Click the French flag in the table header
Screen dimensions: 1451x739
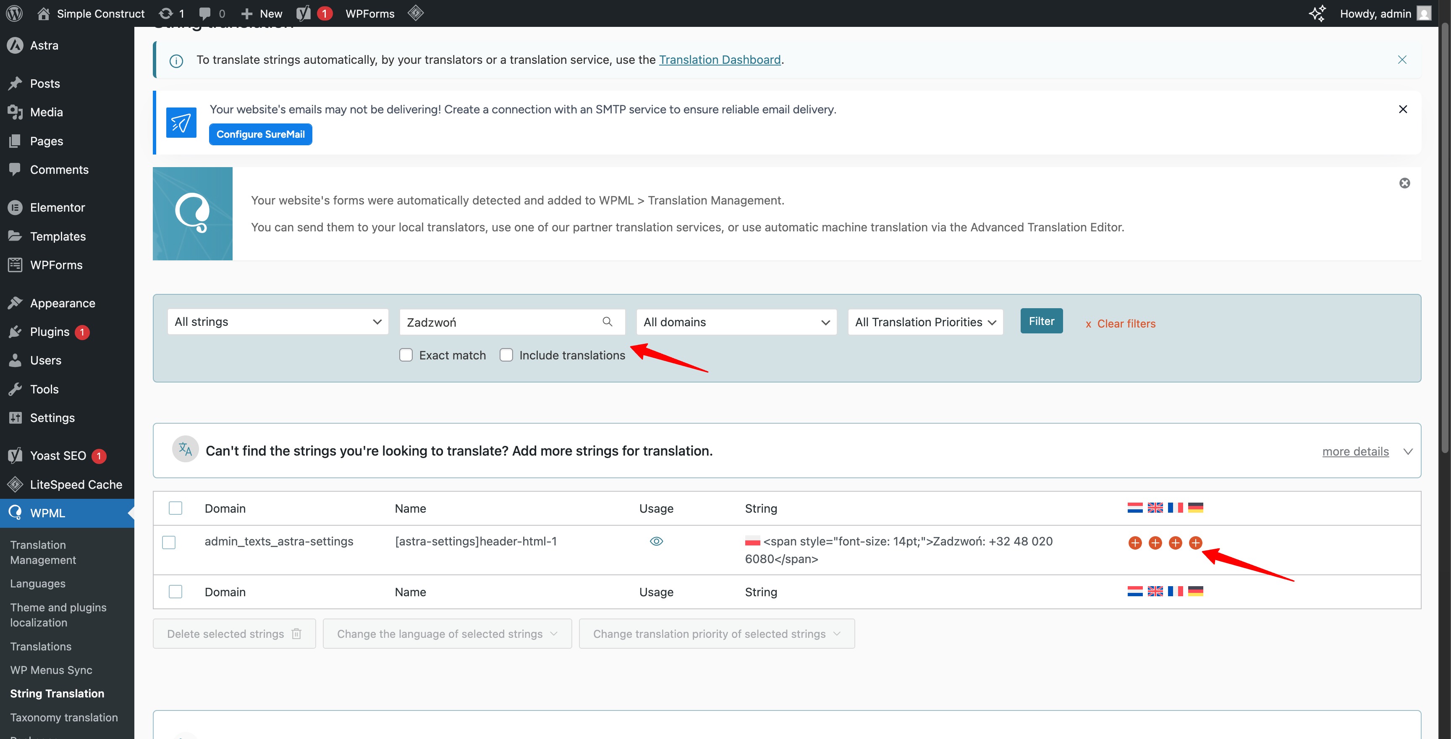point(1176,508)
